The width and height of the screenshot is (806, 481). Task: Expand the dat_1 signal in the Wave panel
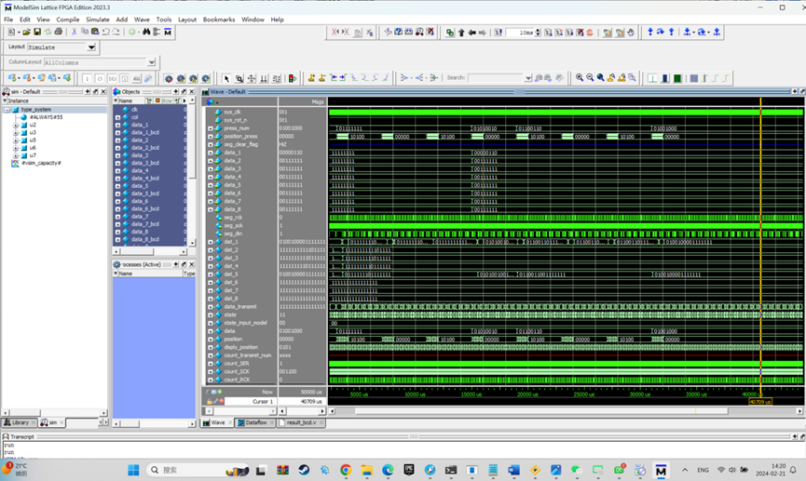click(210, 242)
